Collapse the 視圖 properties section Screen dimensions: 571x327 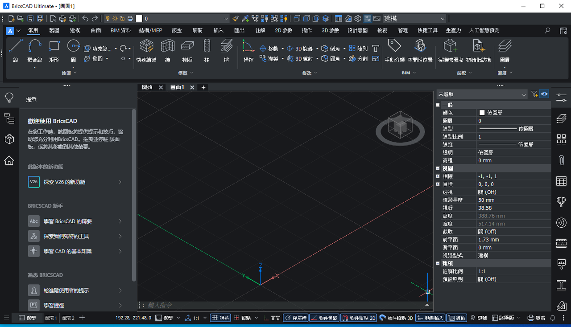[438, 168]
